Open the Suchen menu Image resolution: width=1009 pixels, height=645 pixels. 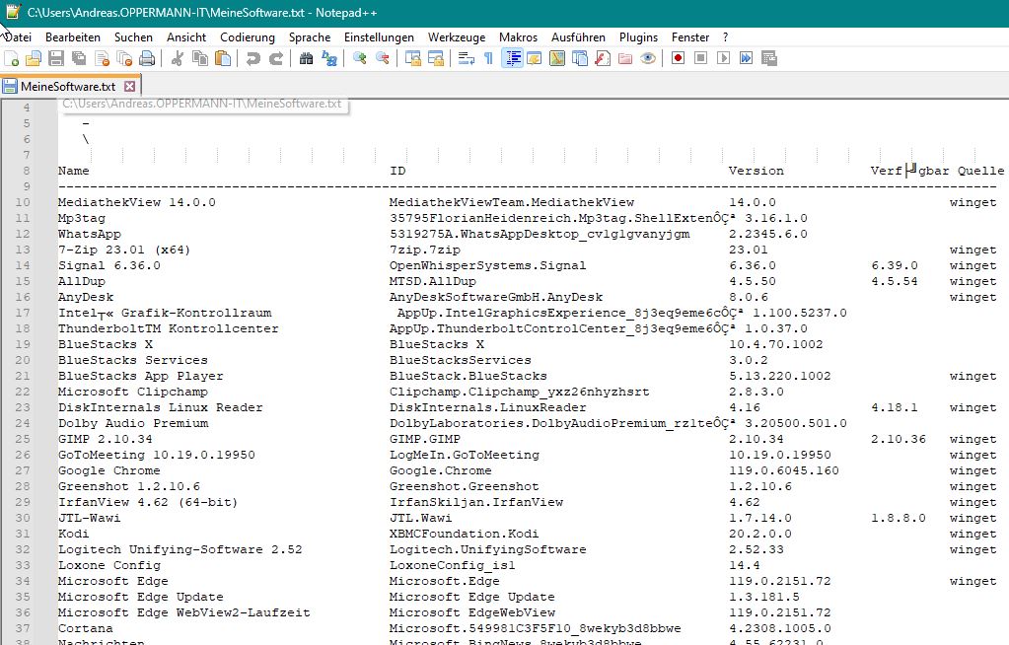(x=133, y=37)
